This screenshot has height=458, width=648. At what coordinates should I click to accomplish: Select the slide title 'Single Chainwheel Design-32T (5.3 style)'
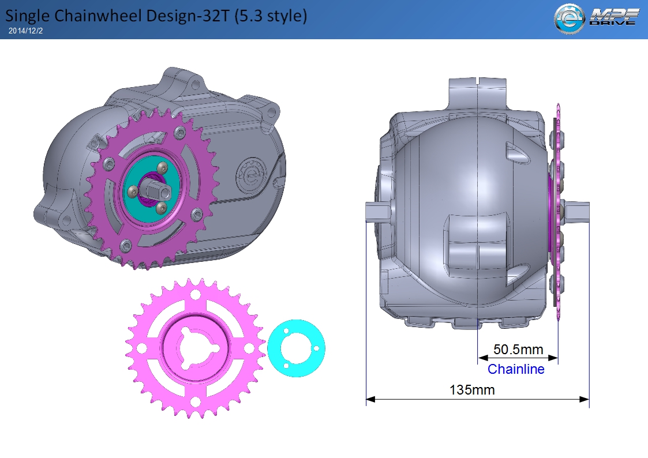coord(156,16)
